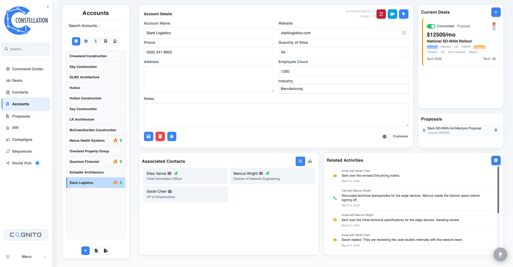Add a new deal with the plus button
The image size is (513, 267).
point(496,12)
